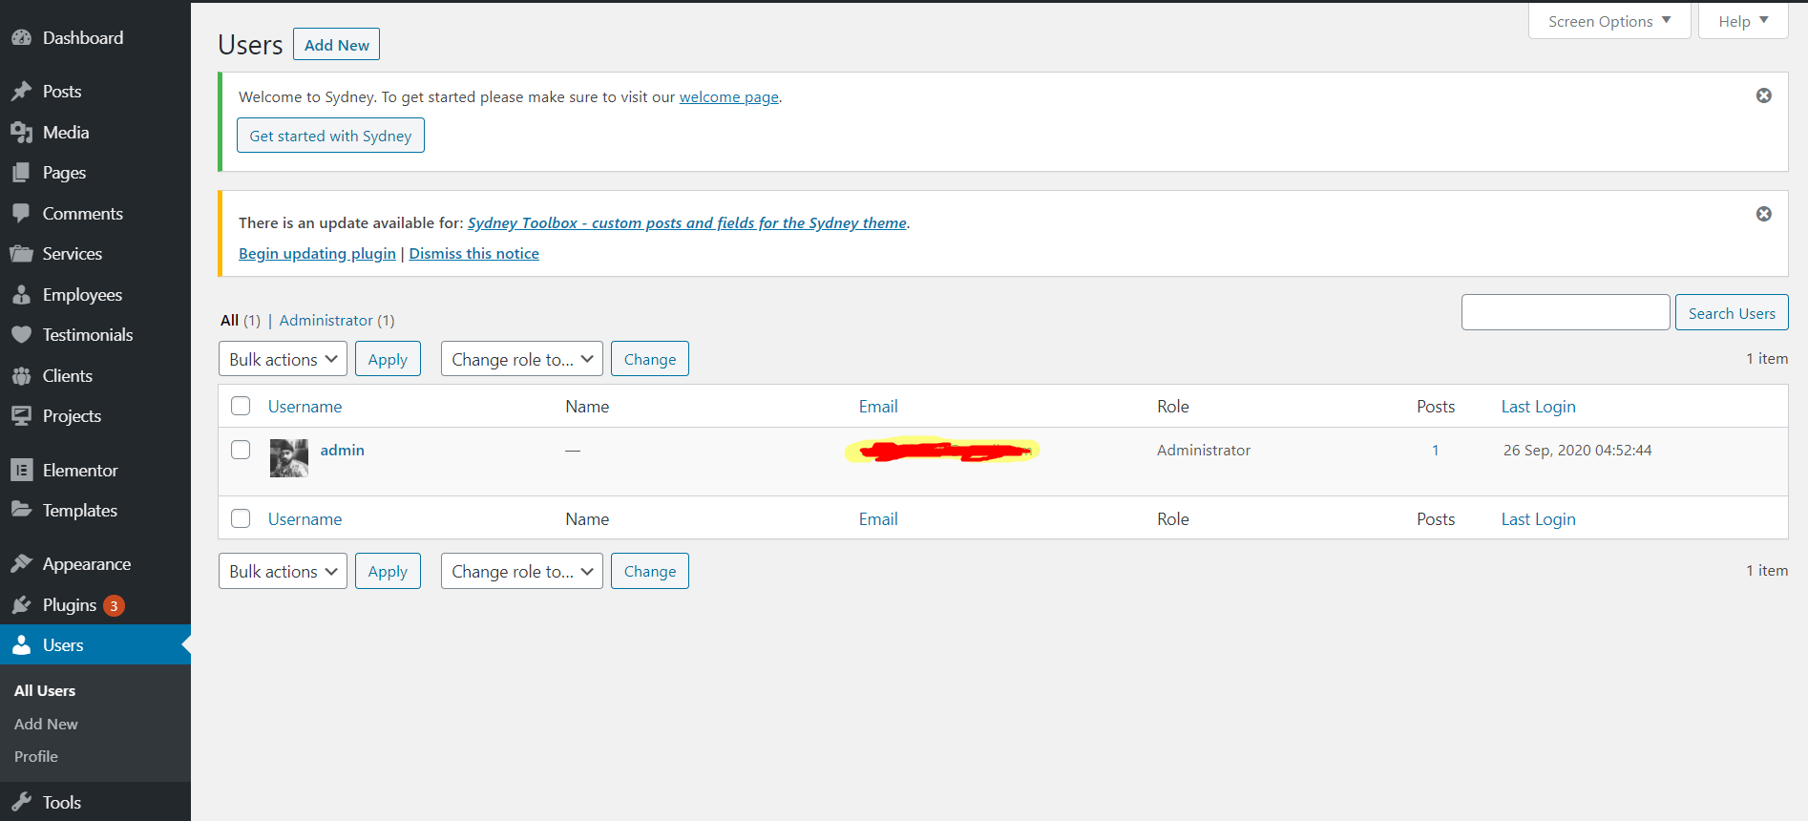Screen dimensions: 1808x821
Task: Click Begin updating plugin link
Action: point(317,253)
